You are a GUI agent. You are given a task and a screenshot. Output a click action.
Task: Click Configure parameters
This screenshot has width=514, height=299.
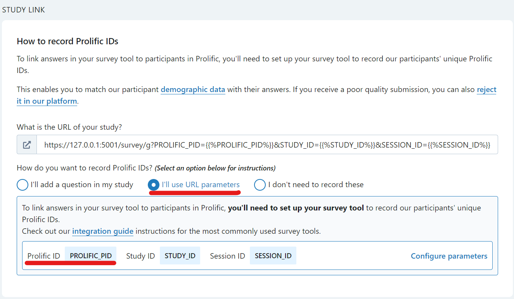click(449, 256)
